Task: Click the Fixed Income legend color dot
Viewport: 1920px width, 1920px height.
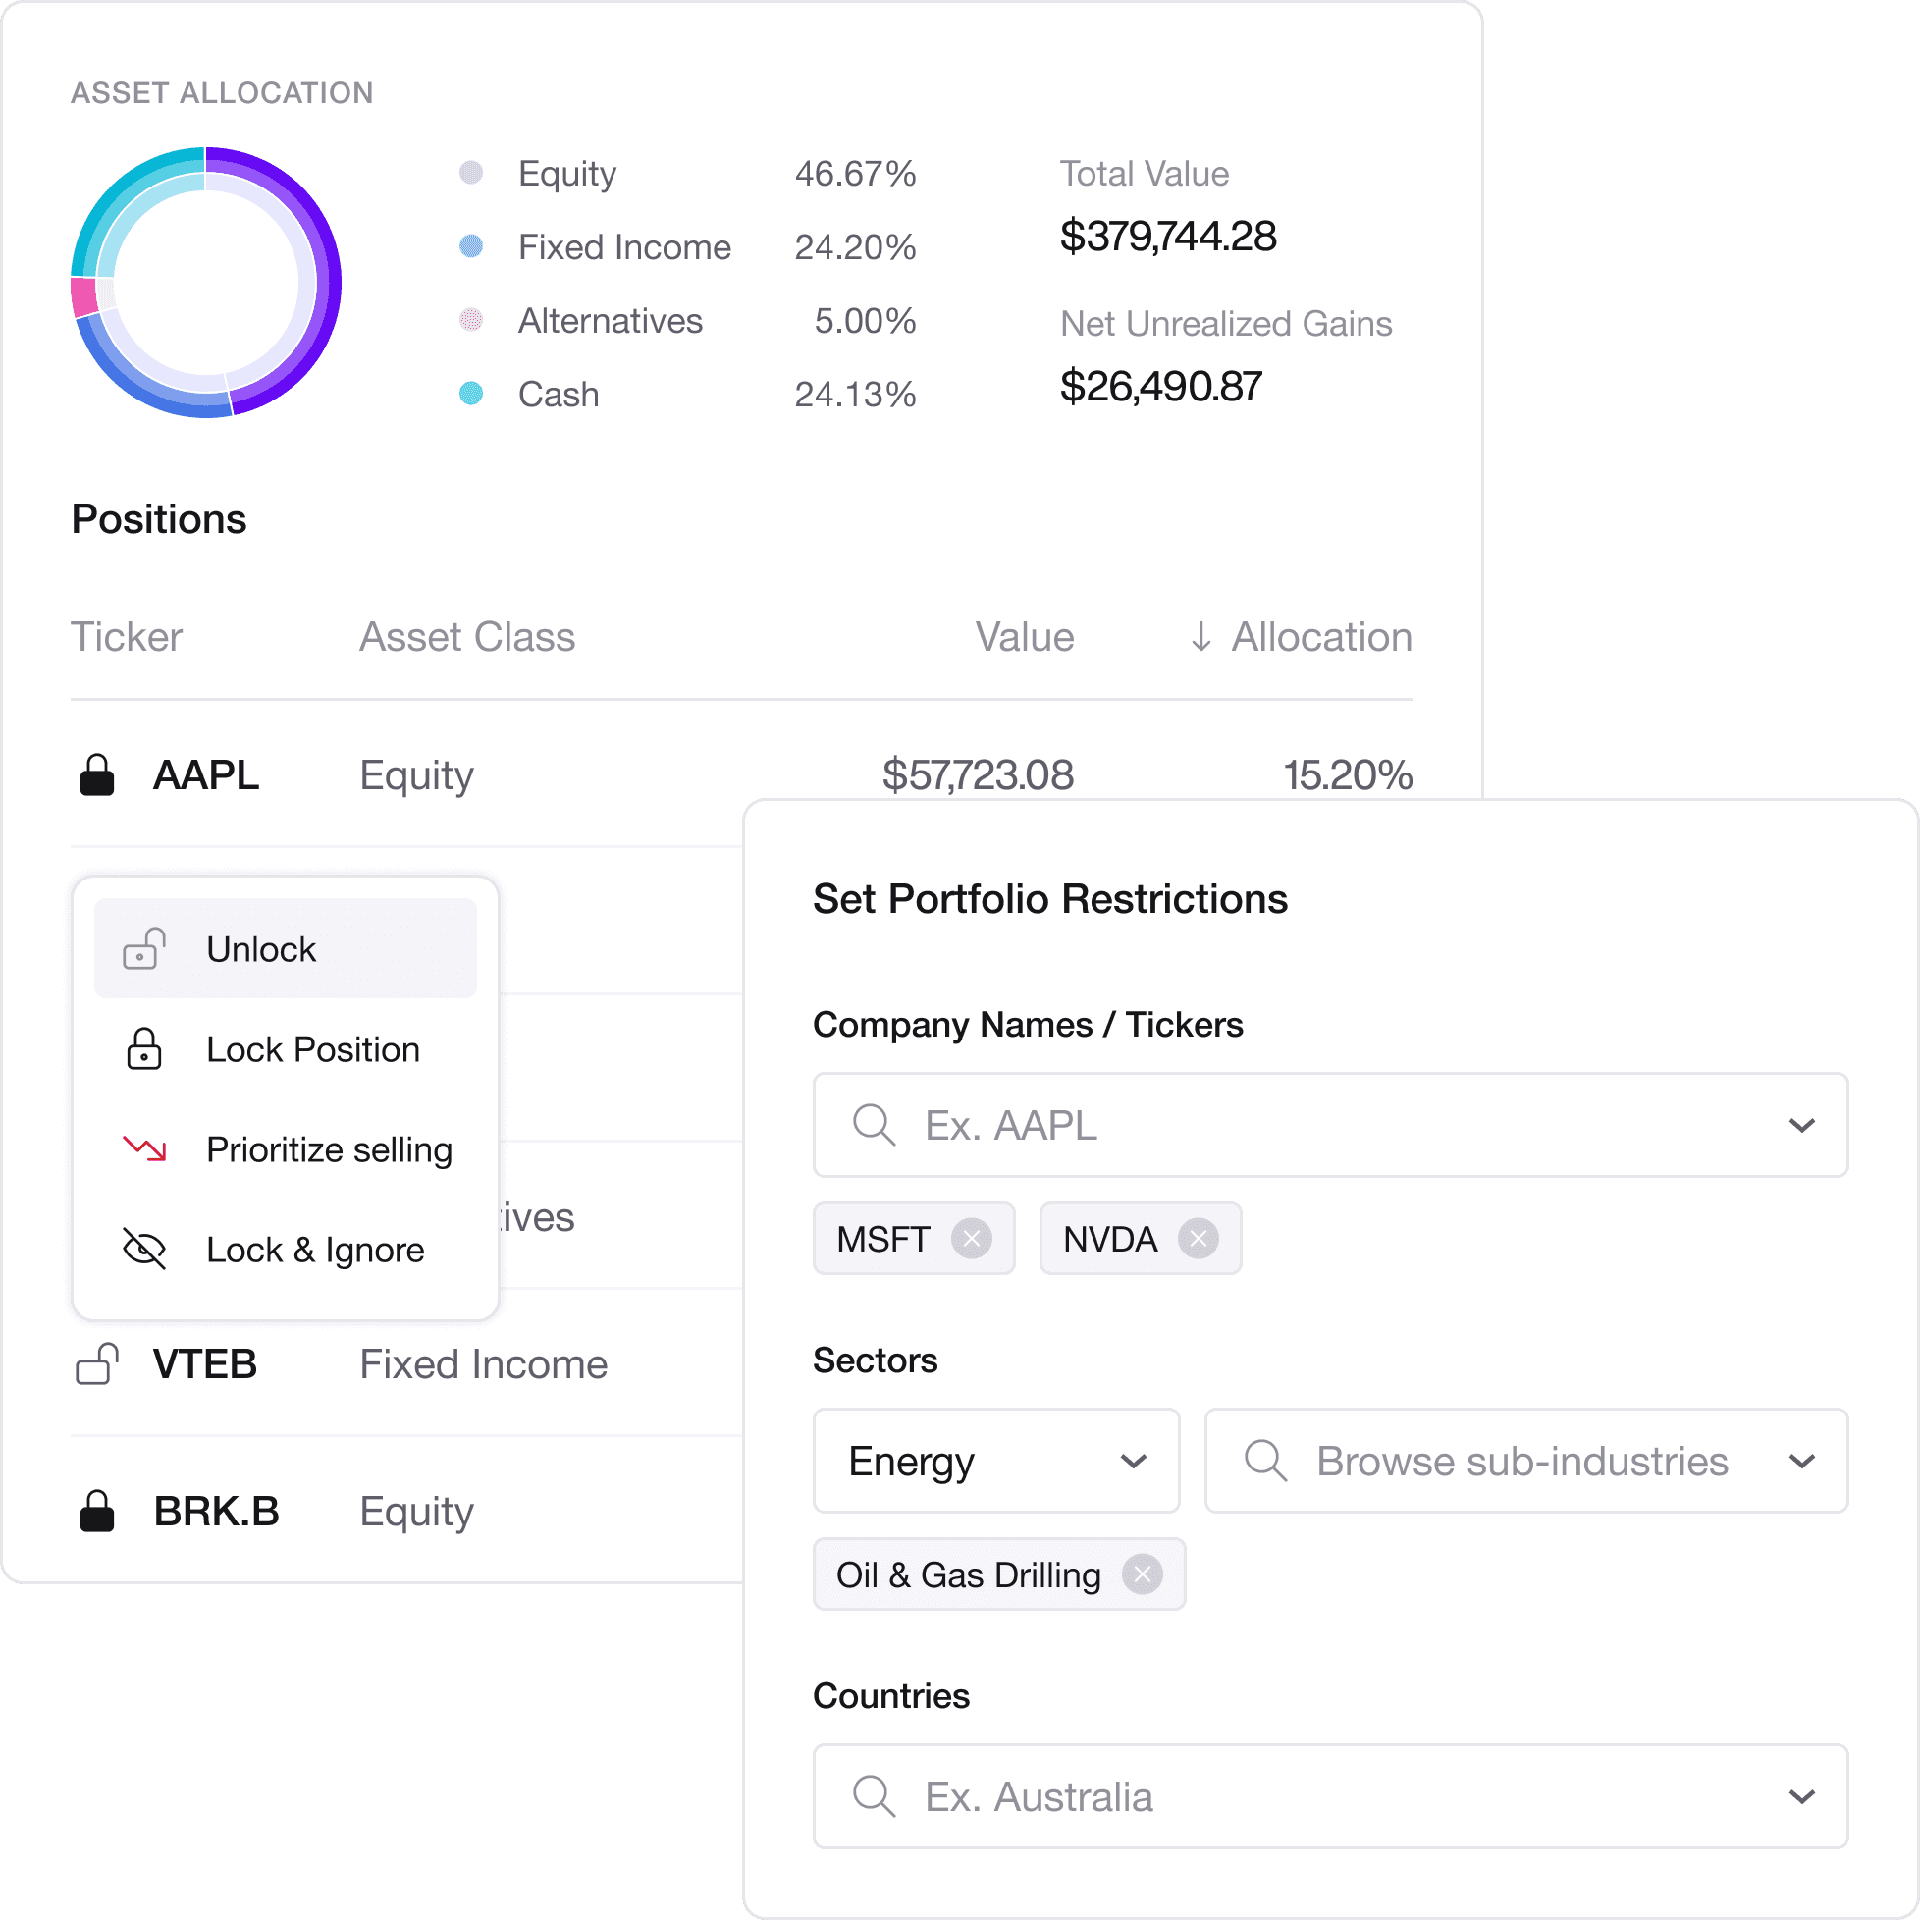Action: click(471, 246)
